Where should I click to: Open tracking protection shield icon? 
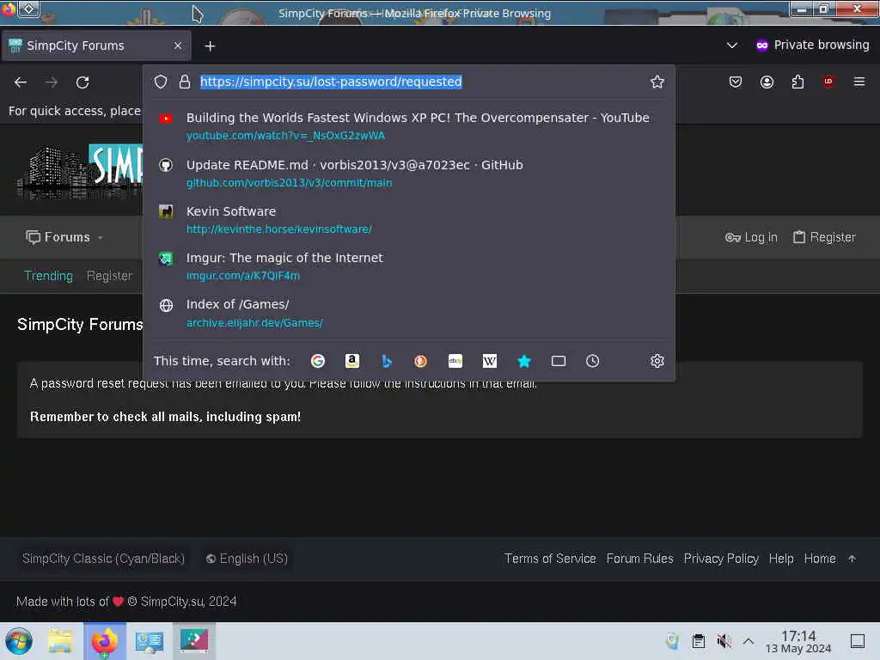pyautogui.click(x=161, y=82)
